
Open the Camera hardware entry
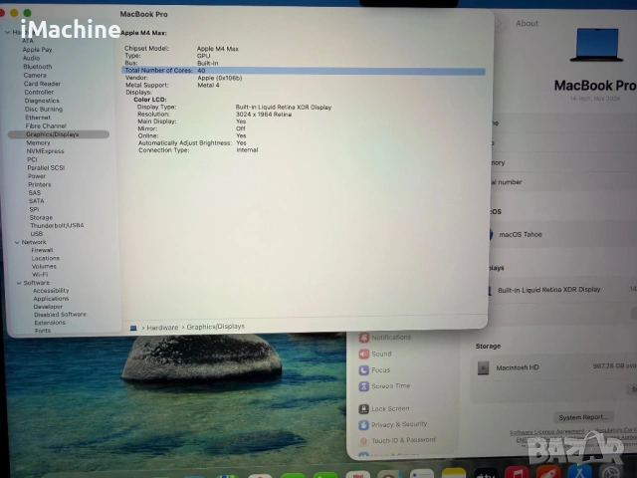[35, 76]
